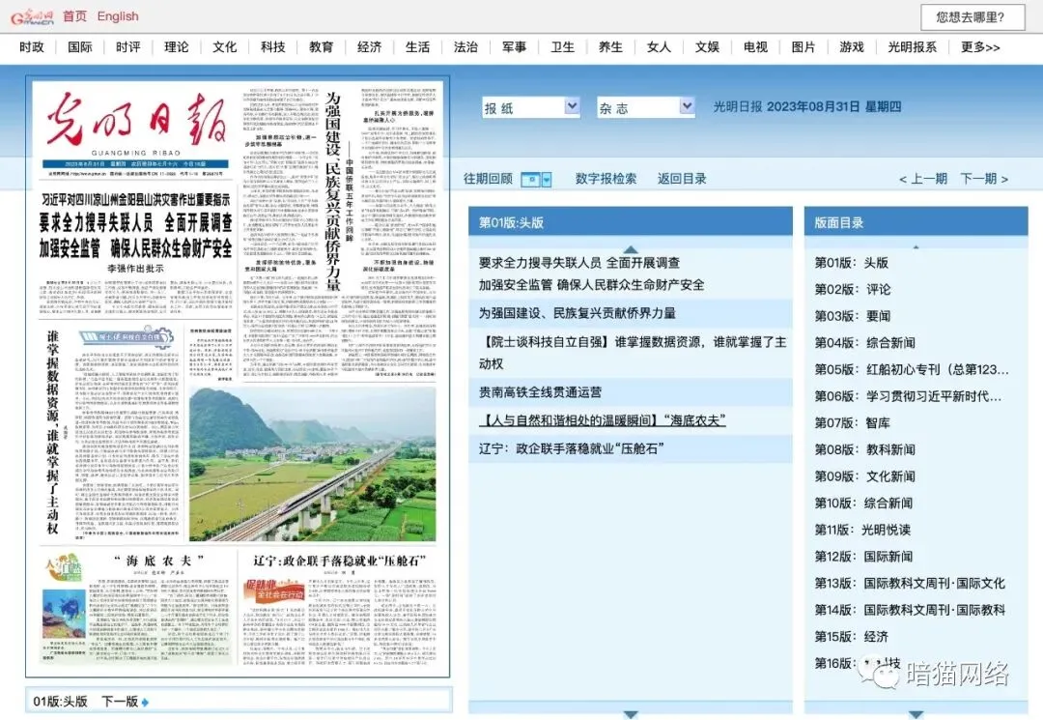This screenshot has height=720, width=1043.
Task: Select 第04版：综合新闻
Action: click(864, 343)
